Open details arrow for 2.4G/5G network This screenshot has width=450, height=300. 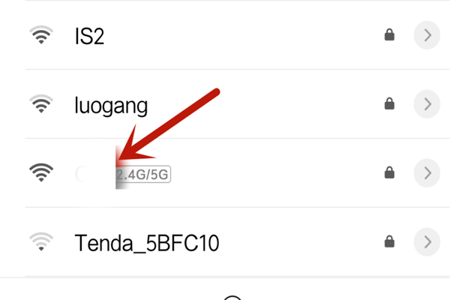pyautogui.click(x=427, y=172)
